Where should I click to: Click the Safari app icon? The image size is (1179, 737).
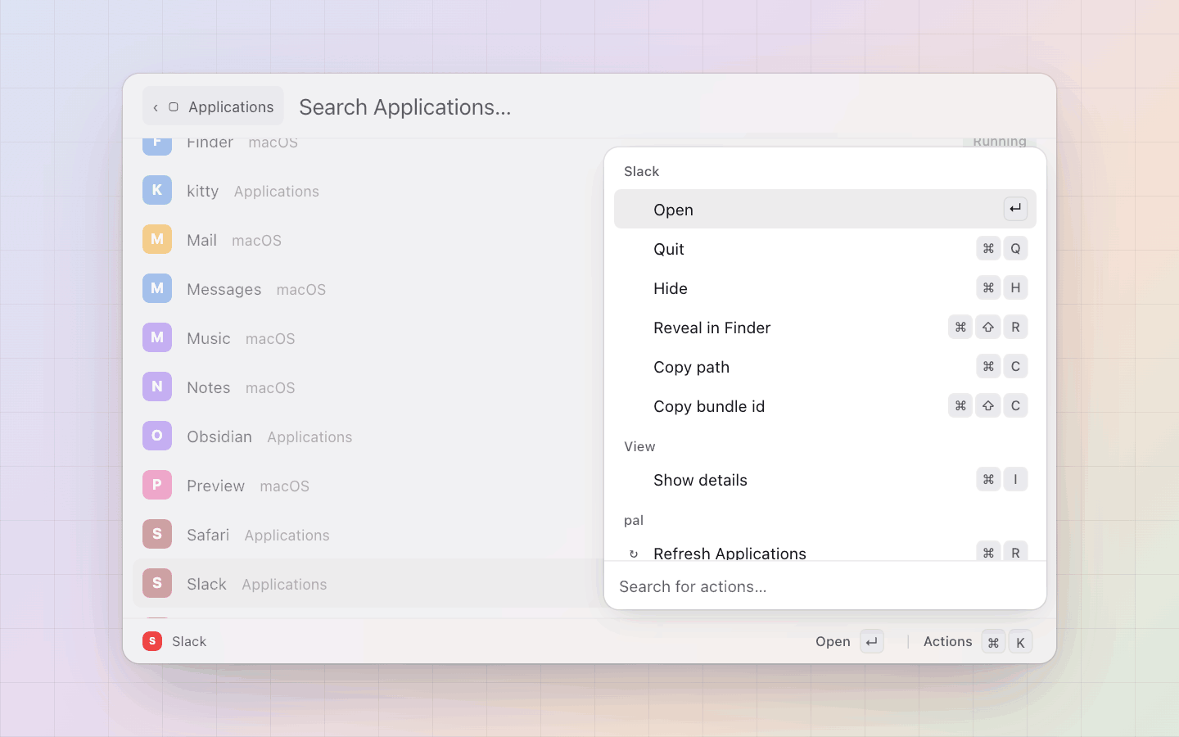click(x=157, y=534)
